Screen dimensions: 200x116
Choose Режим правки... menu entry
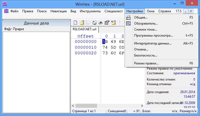(x=162, y=63)
